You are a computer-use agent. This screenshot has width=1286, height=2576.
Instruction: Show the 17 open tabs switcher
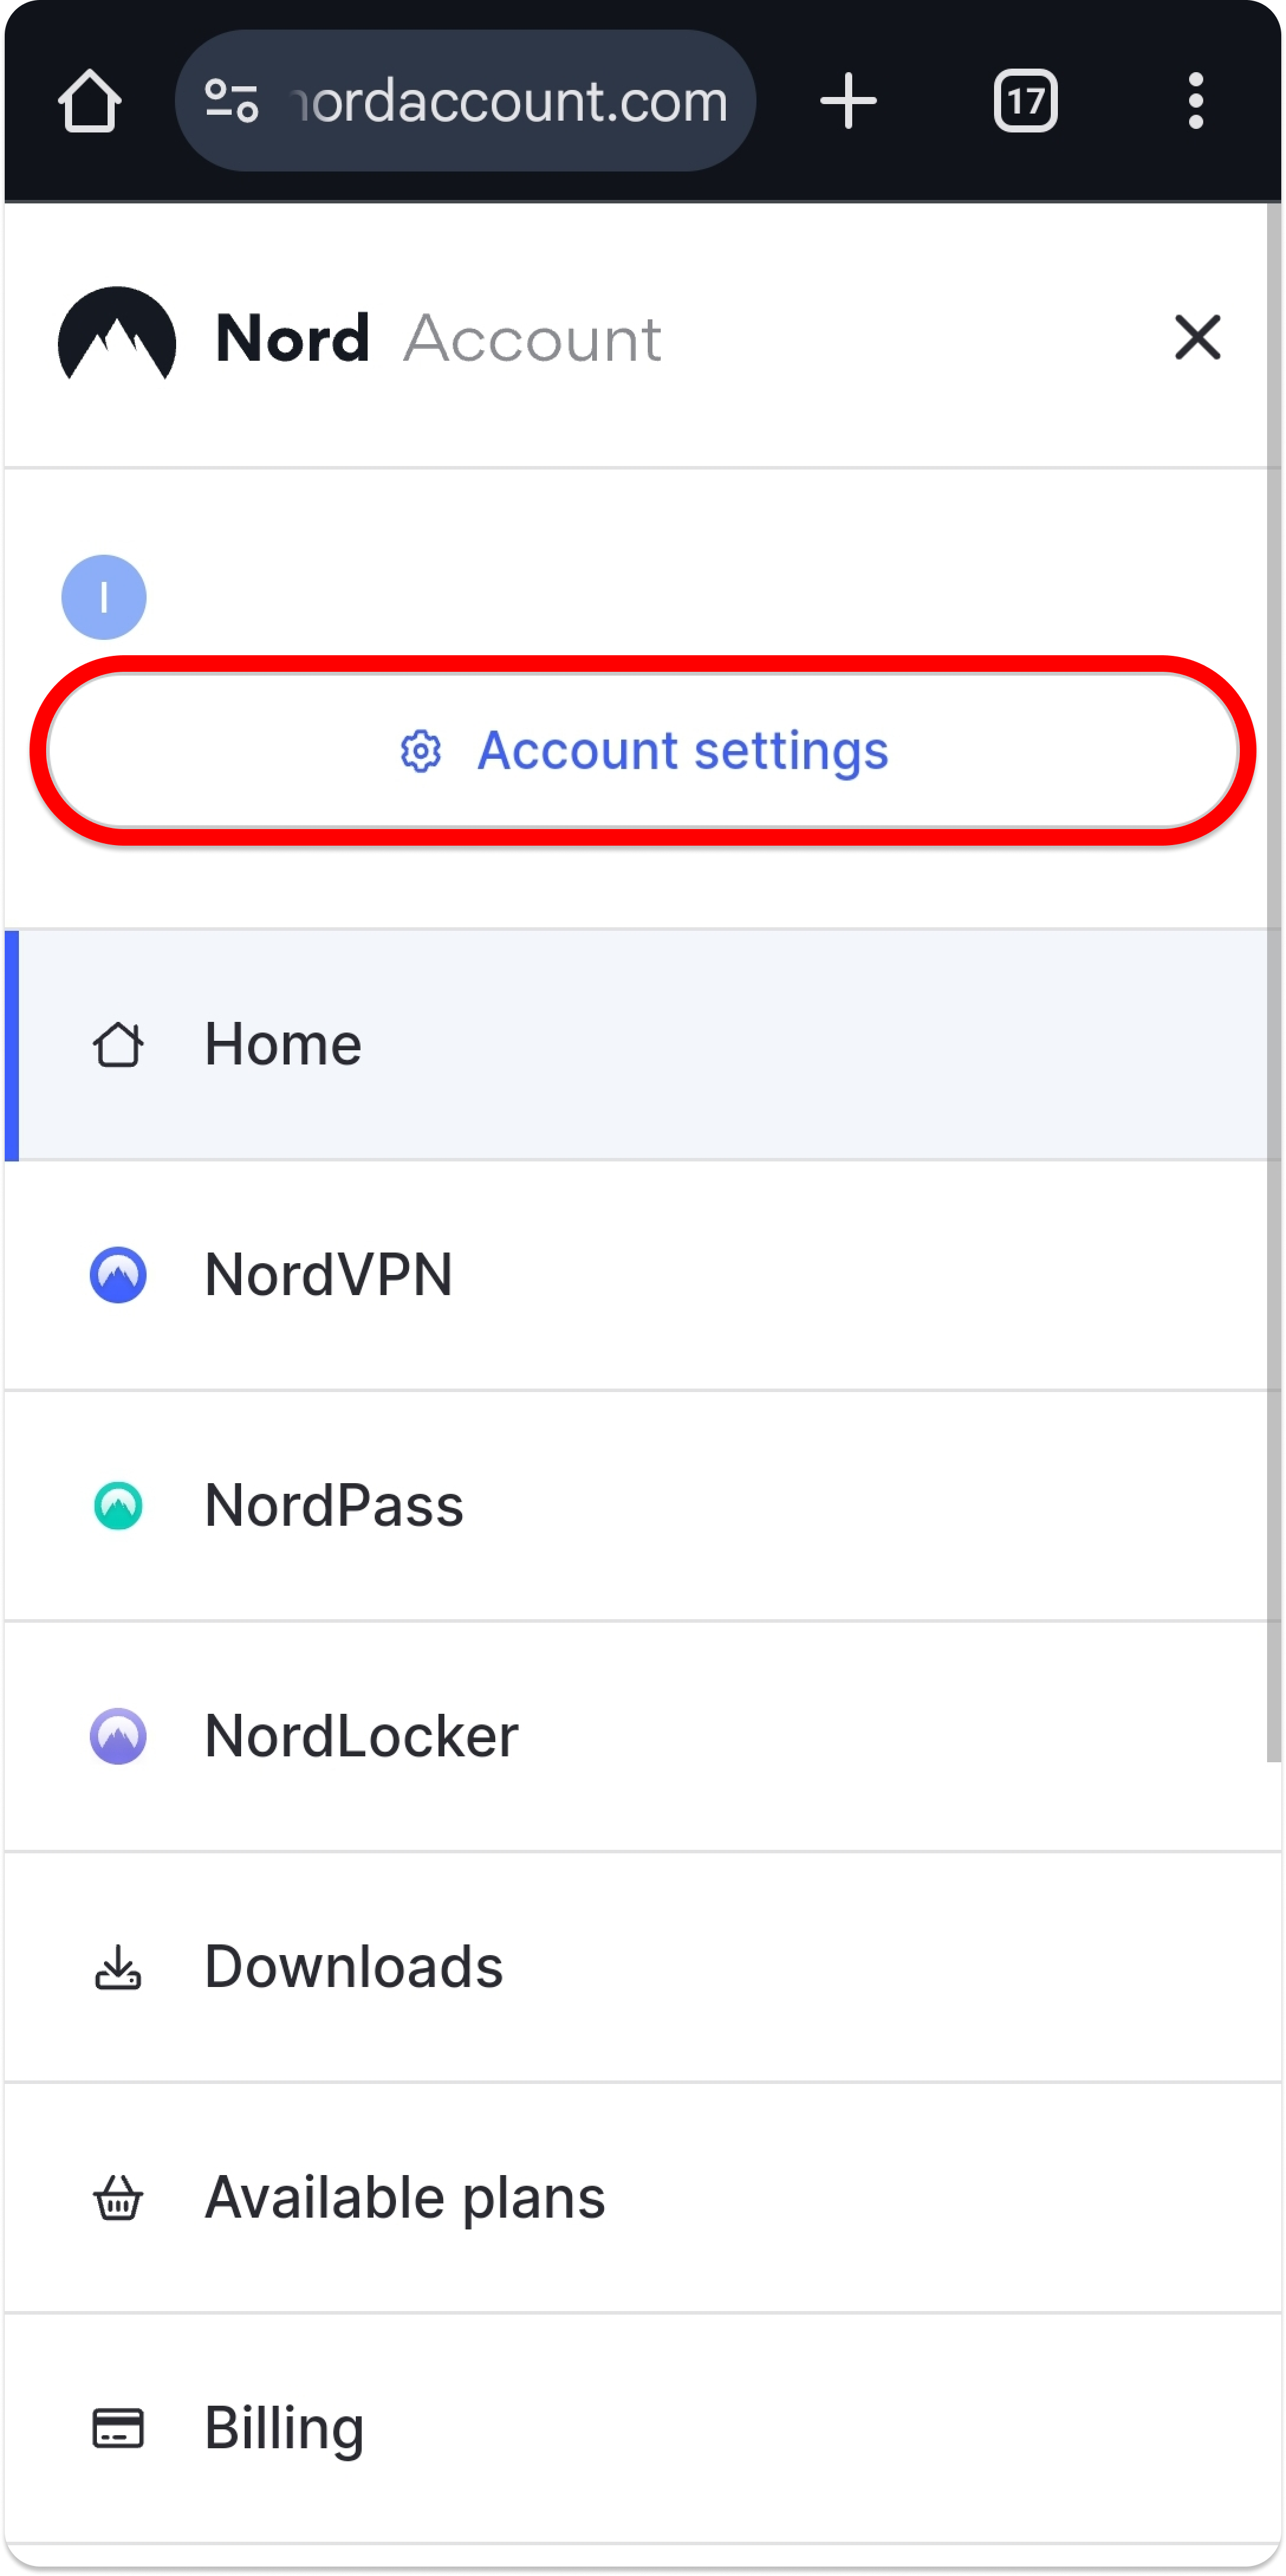[1025, 101]
